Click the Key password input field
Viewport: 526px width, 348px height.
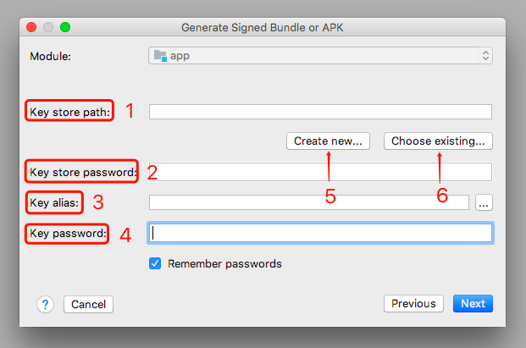pos(320,233)
